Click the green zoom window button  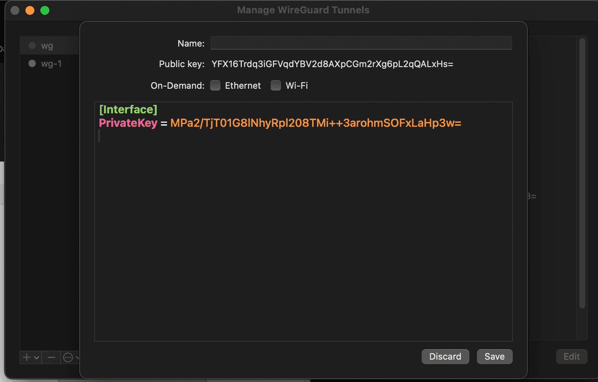point(45,11)
